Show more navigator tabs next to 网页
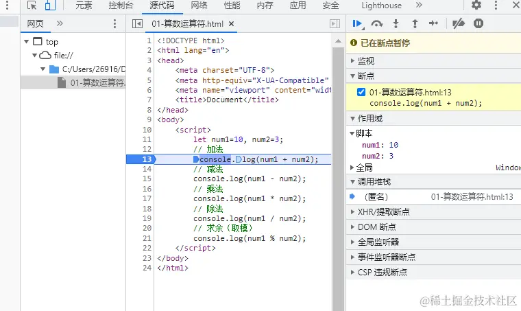 pyautogui.click(x=60, y=23)
